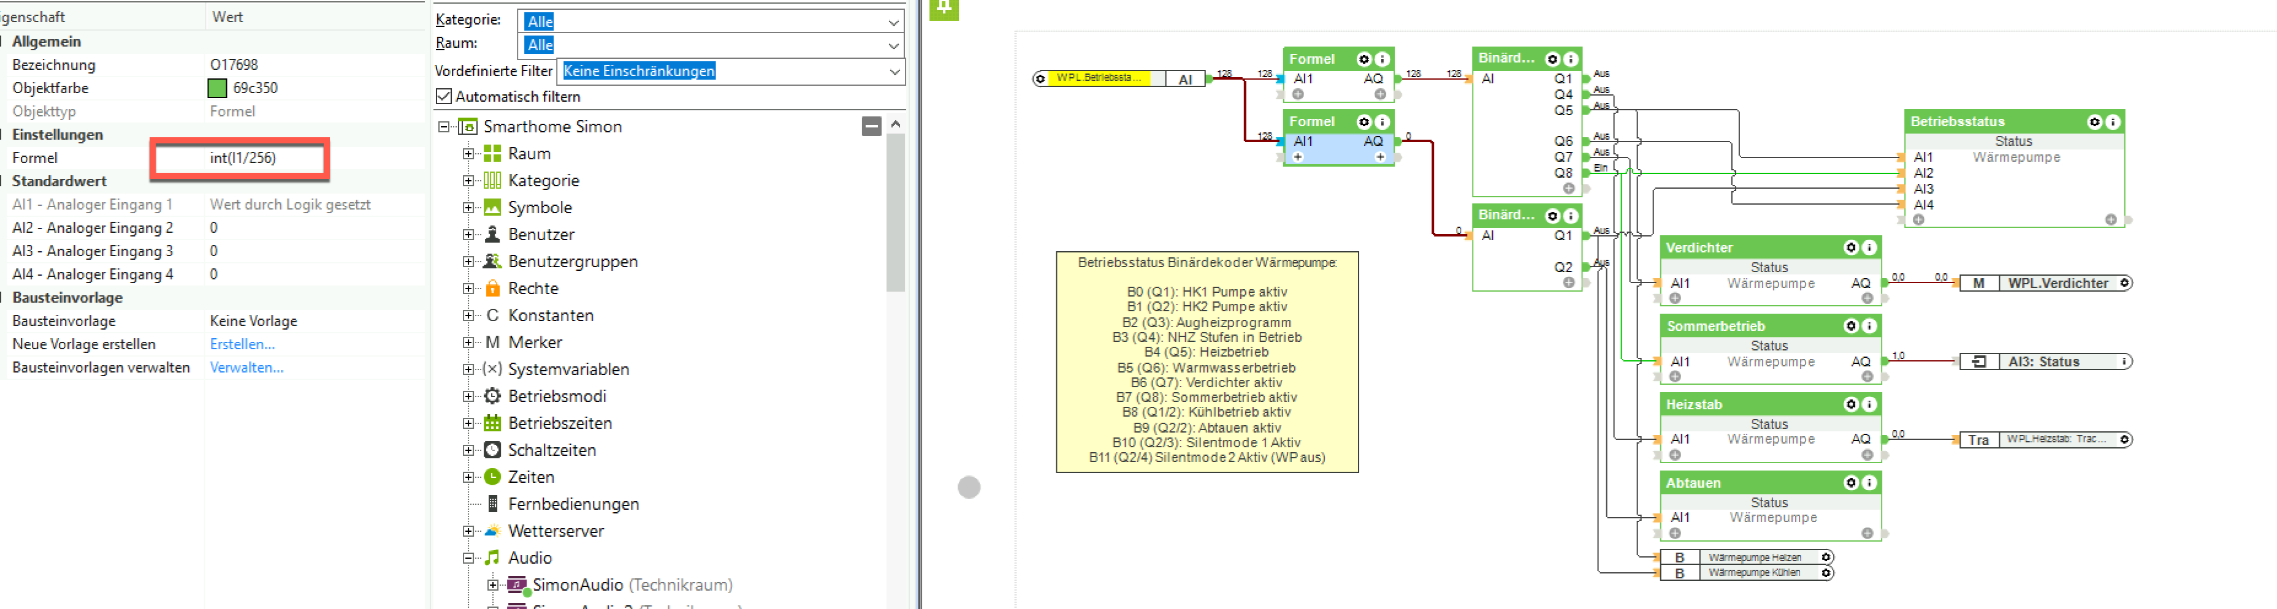
Task: Open settings gear on Betriebsstatus block
Action: coord(2094,122)
